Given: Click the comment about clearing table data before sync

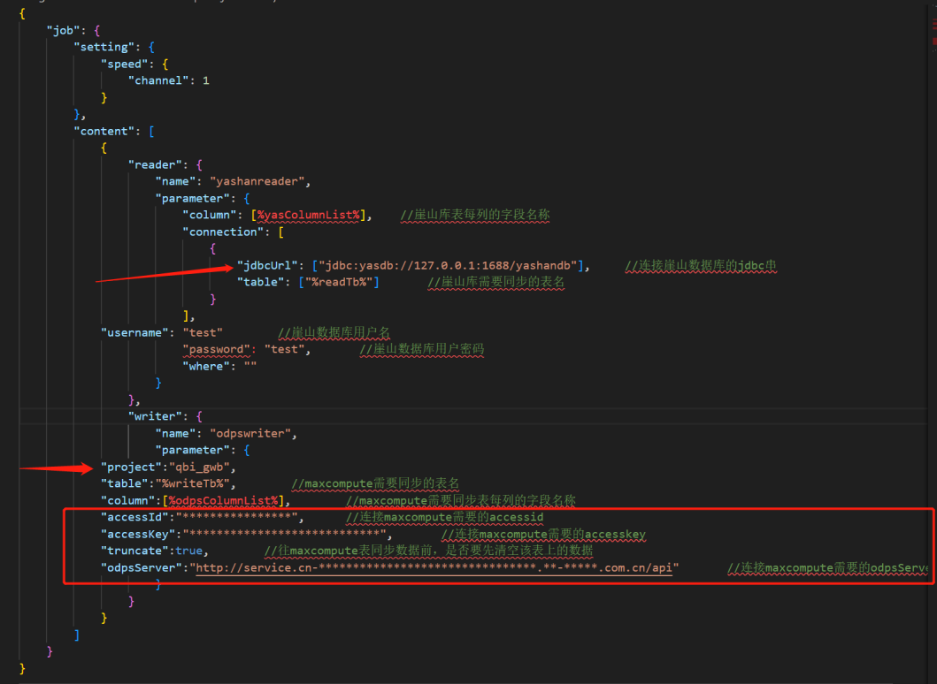Looking at the screenshot, I should (428, 551).
